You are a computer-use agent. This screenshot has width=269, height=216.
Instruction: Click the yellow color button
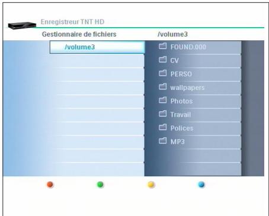pos(151,185)
